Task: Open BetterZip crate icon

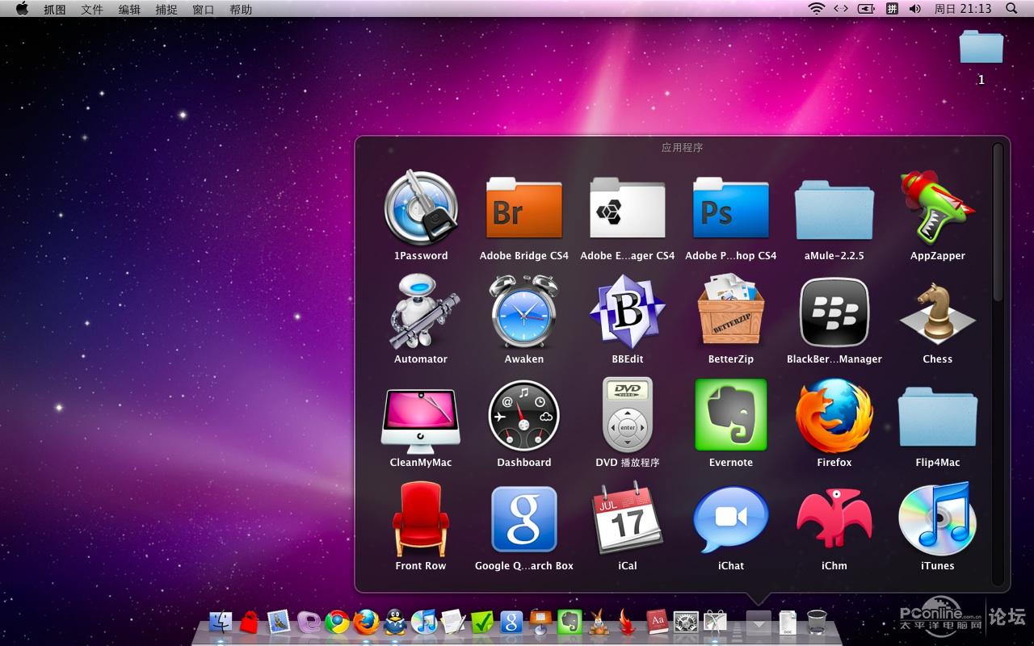Action: 731,312
